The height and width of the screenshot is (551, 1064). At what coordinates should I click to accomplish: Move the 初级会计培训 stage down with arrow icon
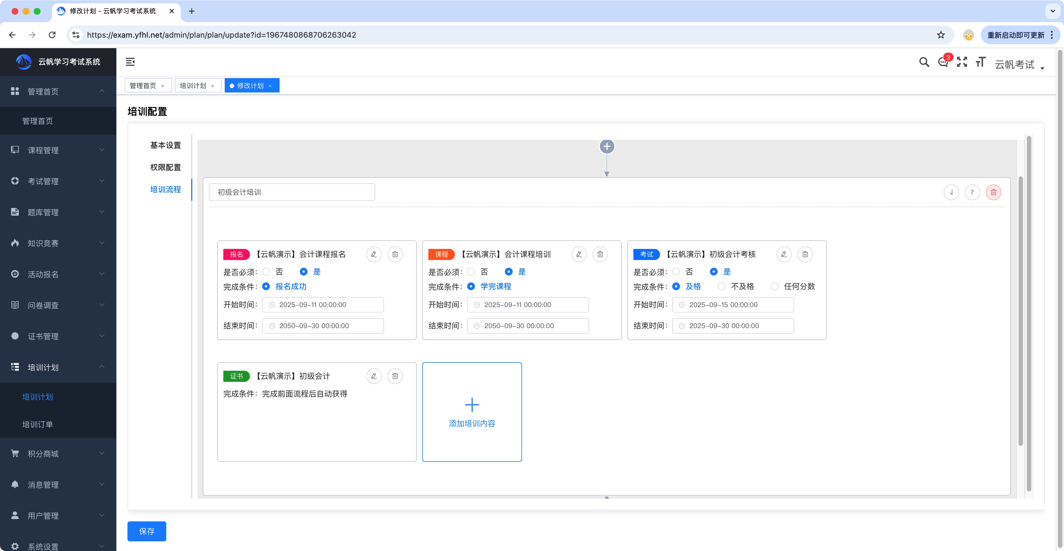(951, 192)
